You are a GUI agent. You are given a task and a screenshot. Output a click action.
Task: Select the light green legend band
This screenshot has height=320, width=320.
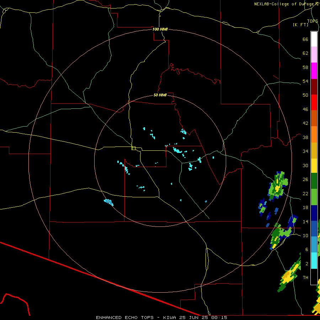point(314,197)
